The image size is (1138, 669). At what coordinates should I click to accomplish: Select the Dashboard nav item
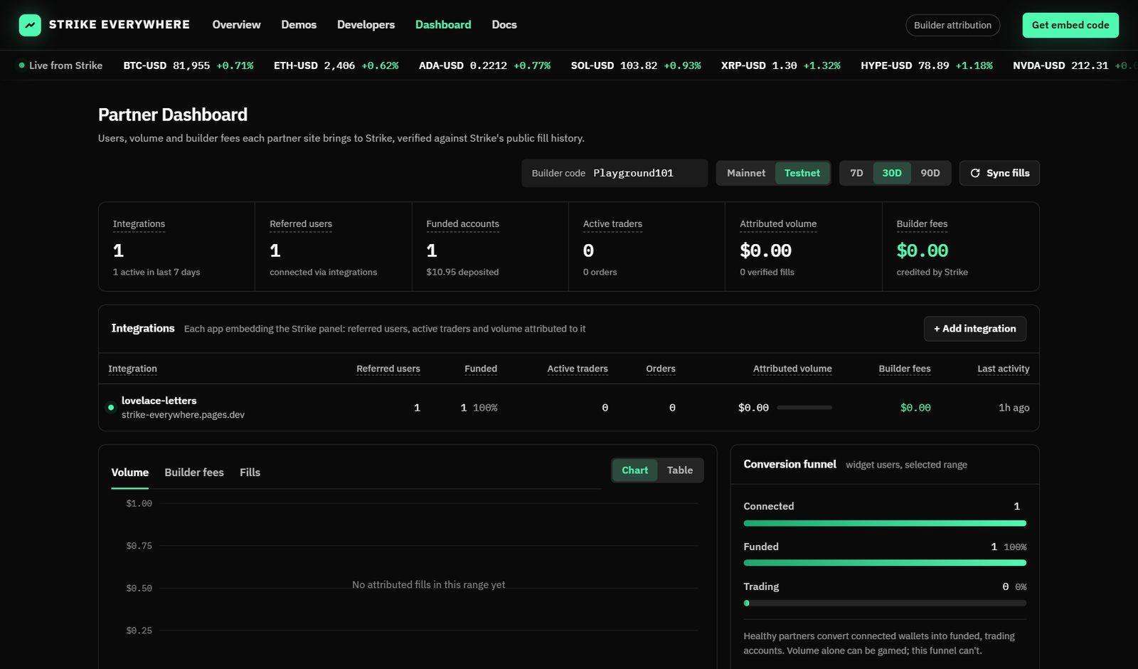tap(443, 25)
